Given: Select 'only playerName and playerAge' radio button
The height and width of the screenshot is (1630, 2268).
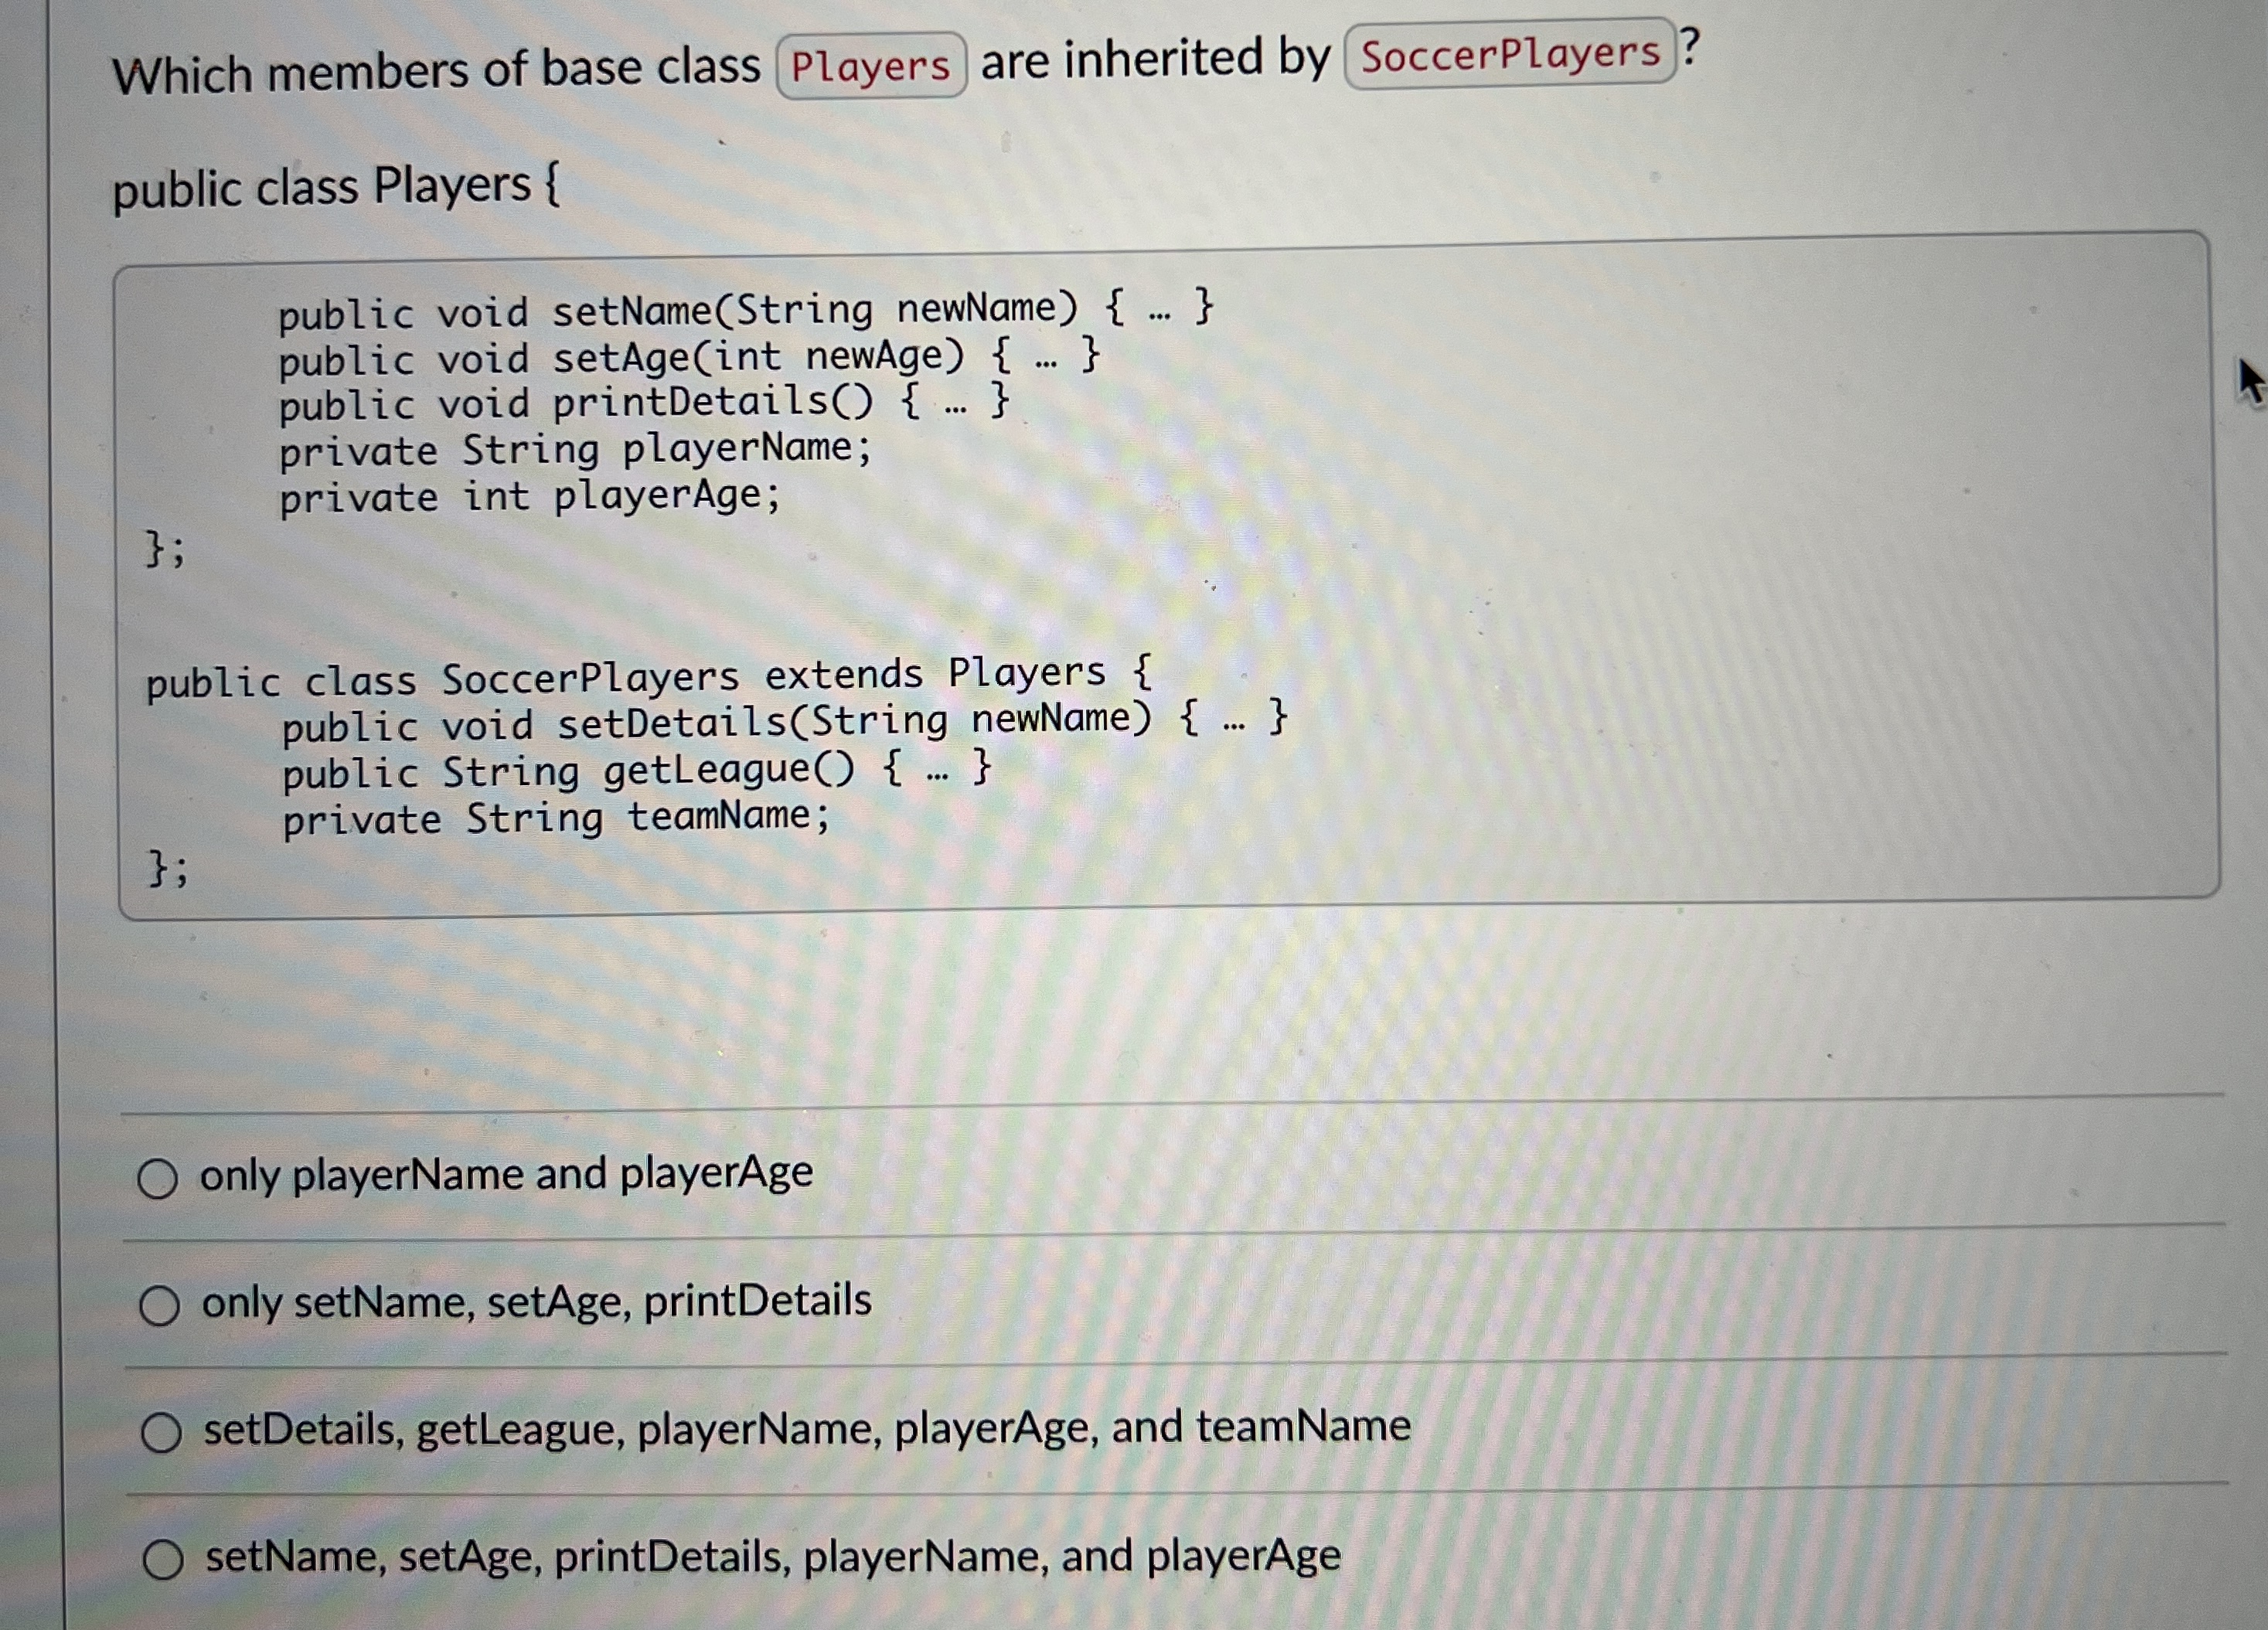Looking at the screenshot, I should 158,1179.
